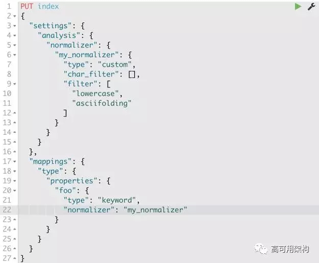Run the request with green play icon
This screenshot has height=263, width=319.
coord(298,6)
